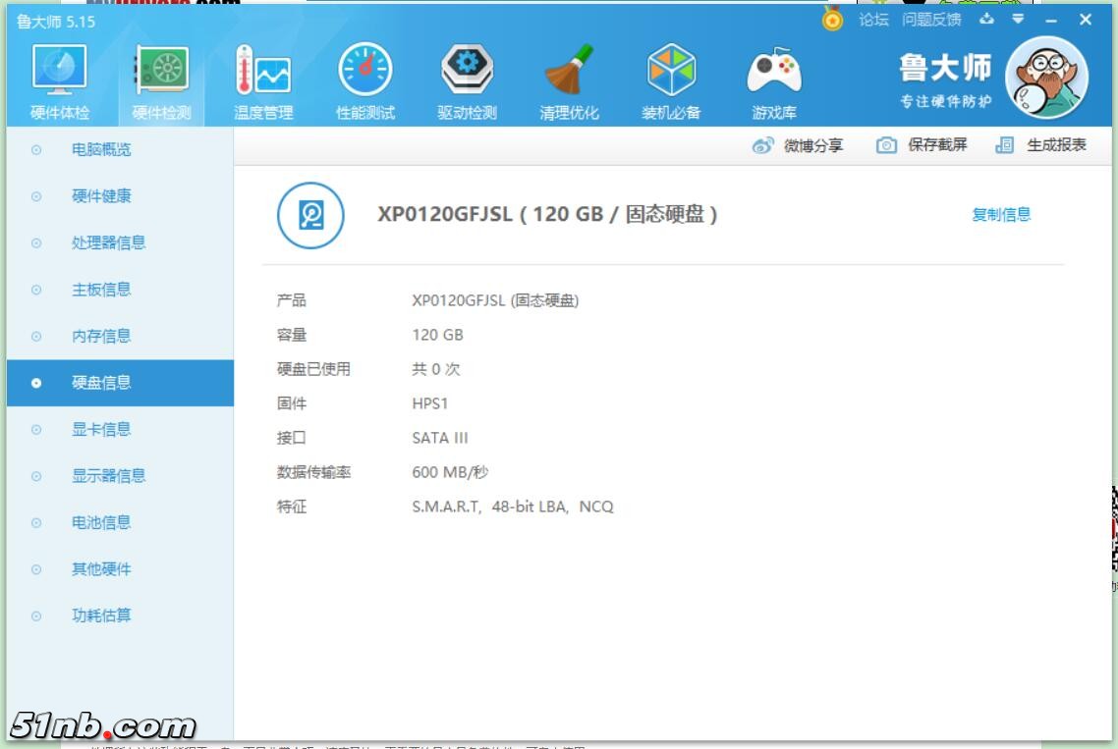1118x749 pixels.
Task: Click the 数据传输率 label
Action: [313, 472]
